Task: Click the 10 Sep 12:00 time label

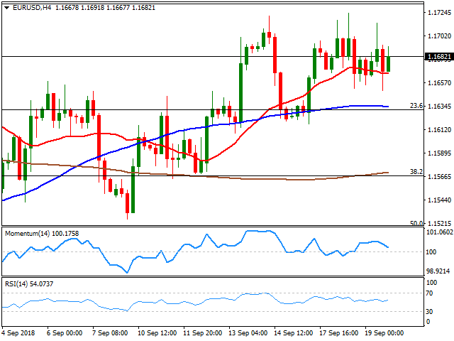Action: coord(157,332)
